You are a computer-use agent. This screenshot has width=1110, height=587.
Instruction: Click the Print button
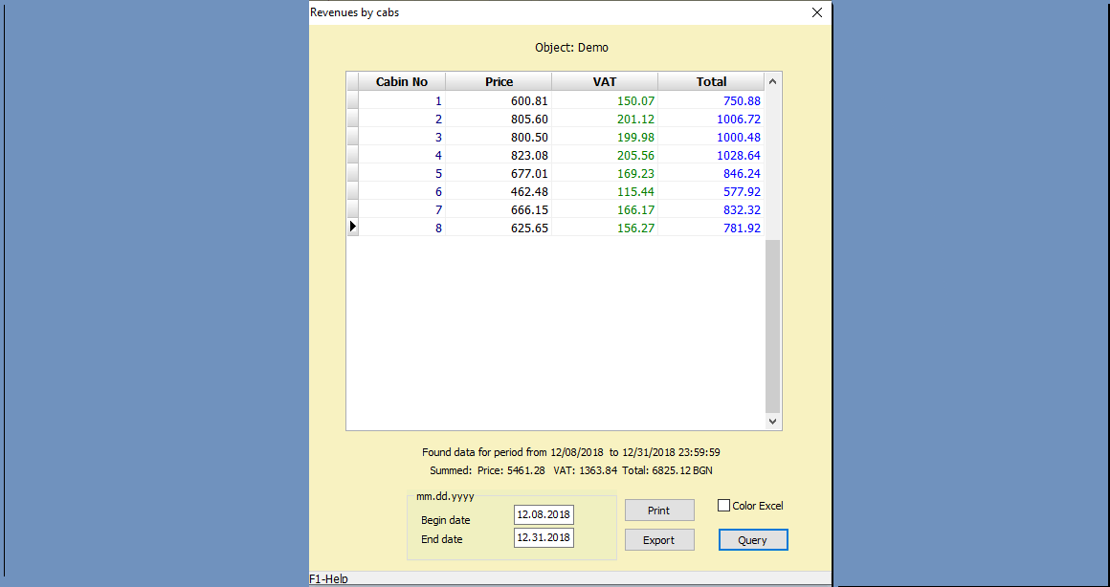(x=659, y=511)
